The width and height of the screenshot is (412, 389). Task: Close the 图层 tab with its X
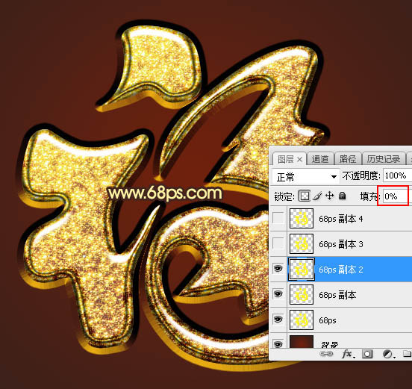tap(300, 159)
